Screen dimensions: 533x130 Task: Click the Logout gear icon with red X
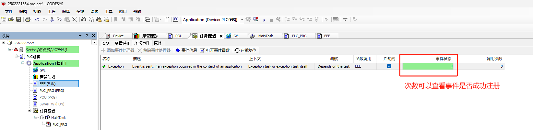[256, 19]
